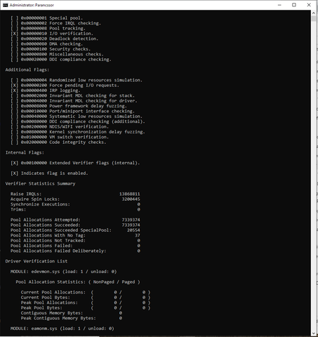This screenshot has width=318, height=337.
Task: Click 'Miscellaneous checks.' text
Action: (77, 54)
